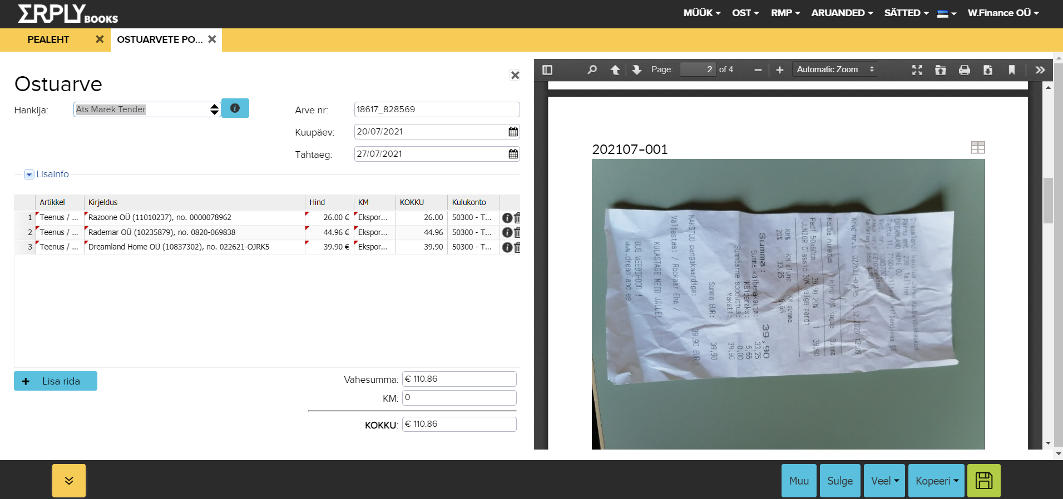Click the Arve nr input field
1063x499 pixels.
click(437, 109)
